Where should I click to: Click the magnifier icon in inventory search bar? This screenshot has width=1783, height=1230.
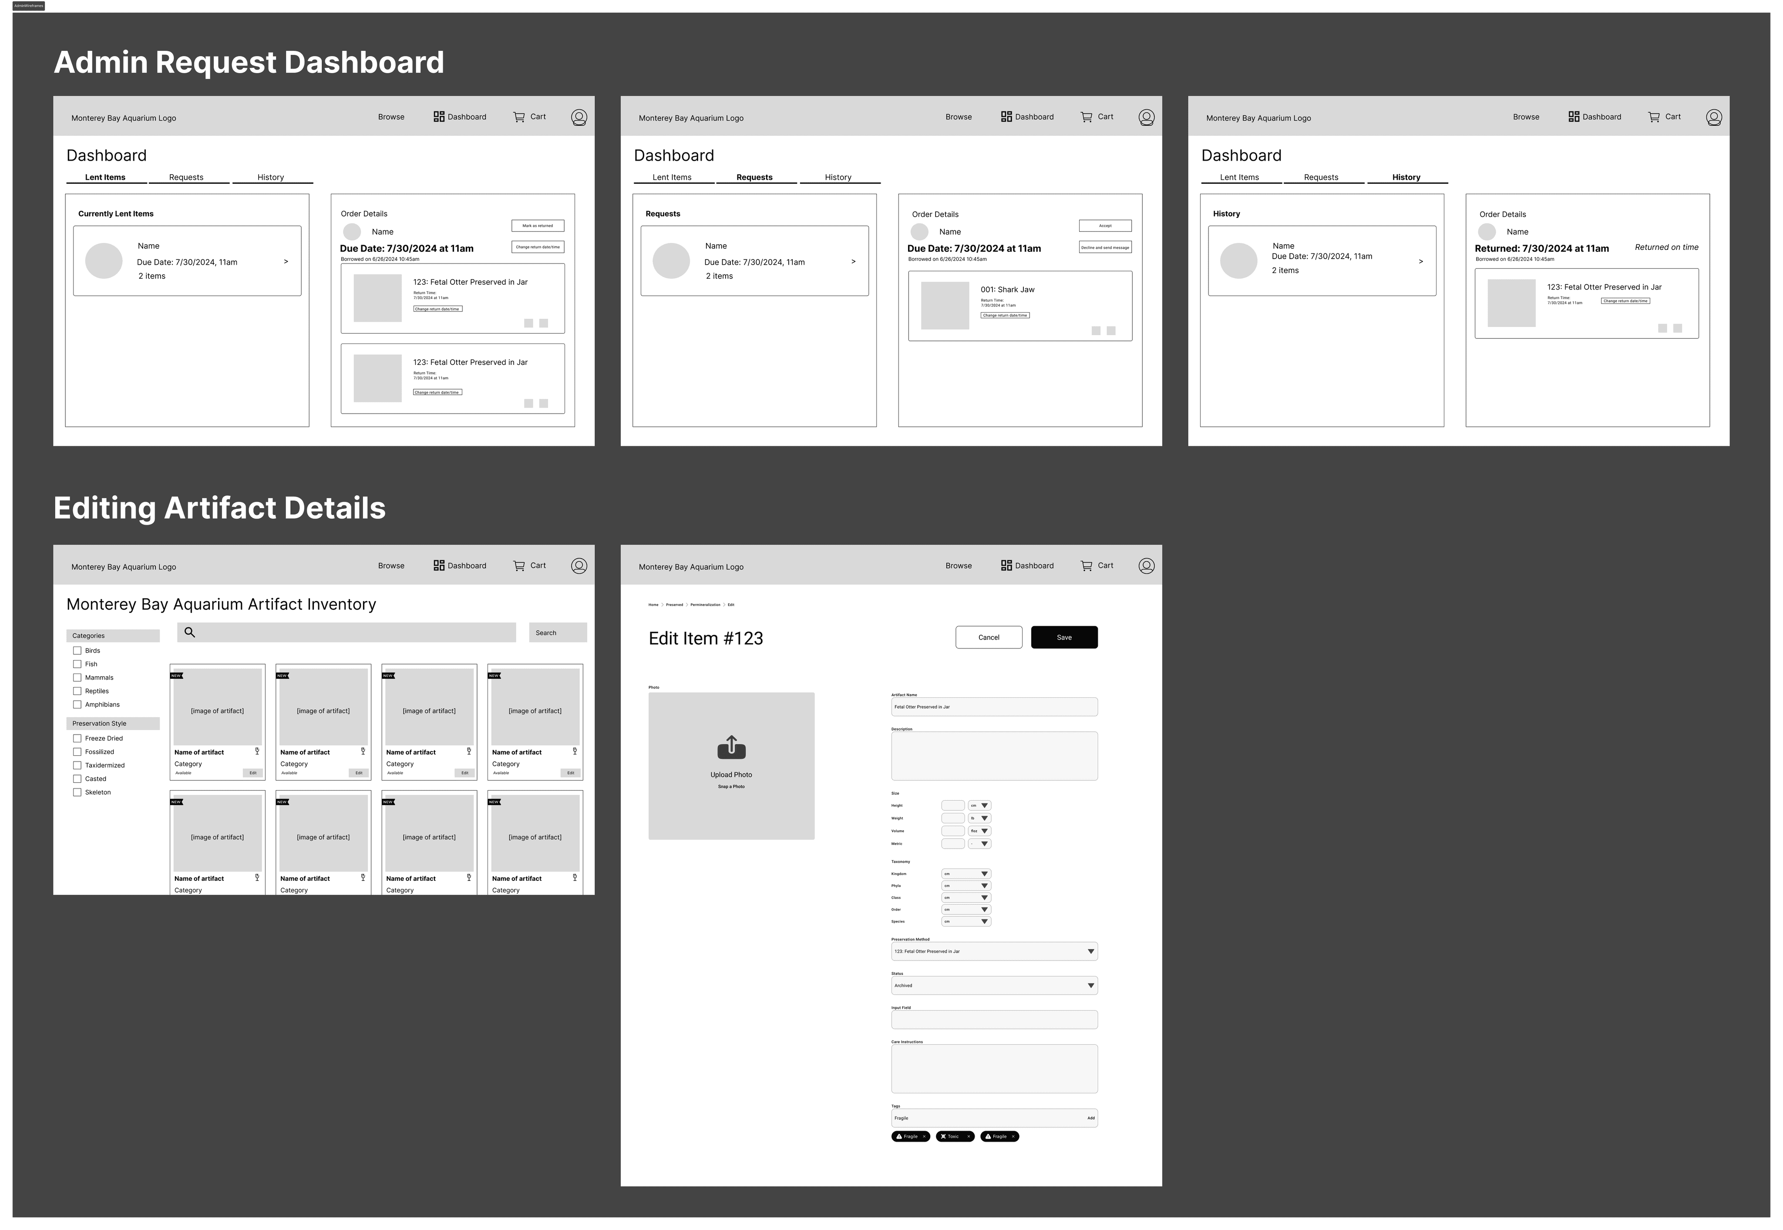[x=189, y=632]
